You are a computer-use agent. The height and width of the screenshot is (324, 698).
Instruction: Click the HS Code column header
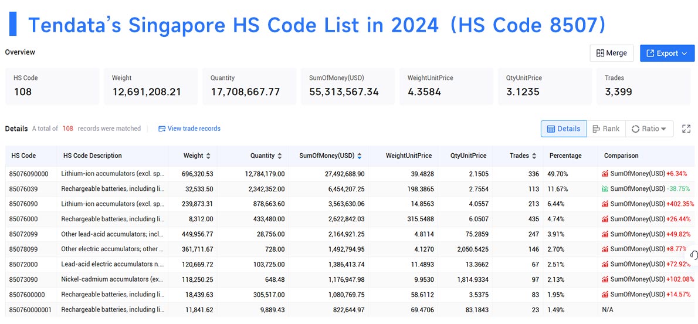pyautogui.click(x=23, y=156)
